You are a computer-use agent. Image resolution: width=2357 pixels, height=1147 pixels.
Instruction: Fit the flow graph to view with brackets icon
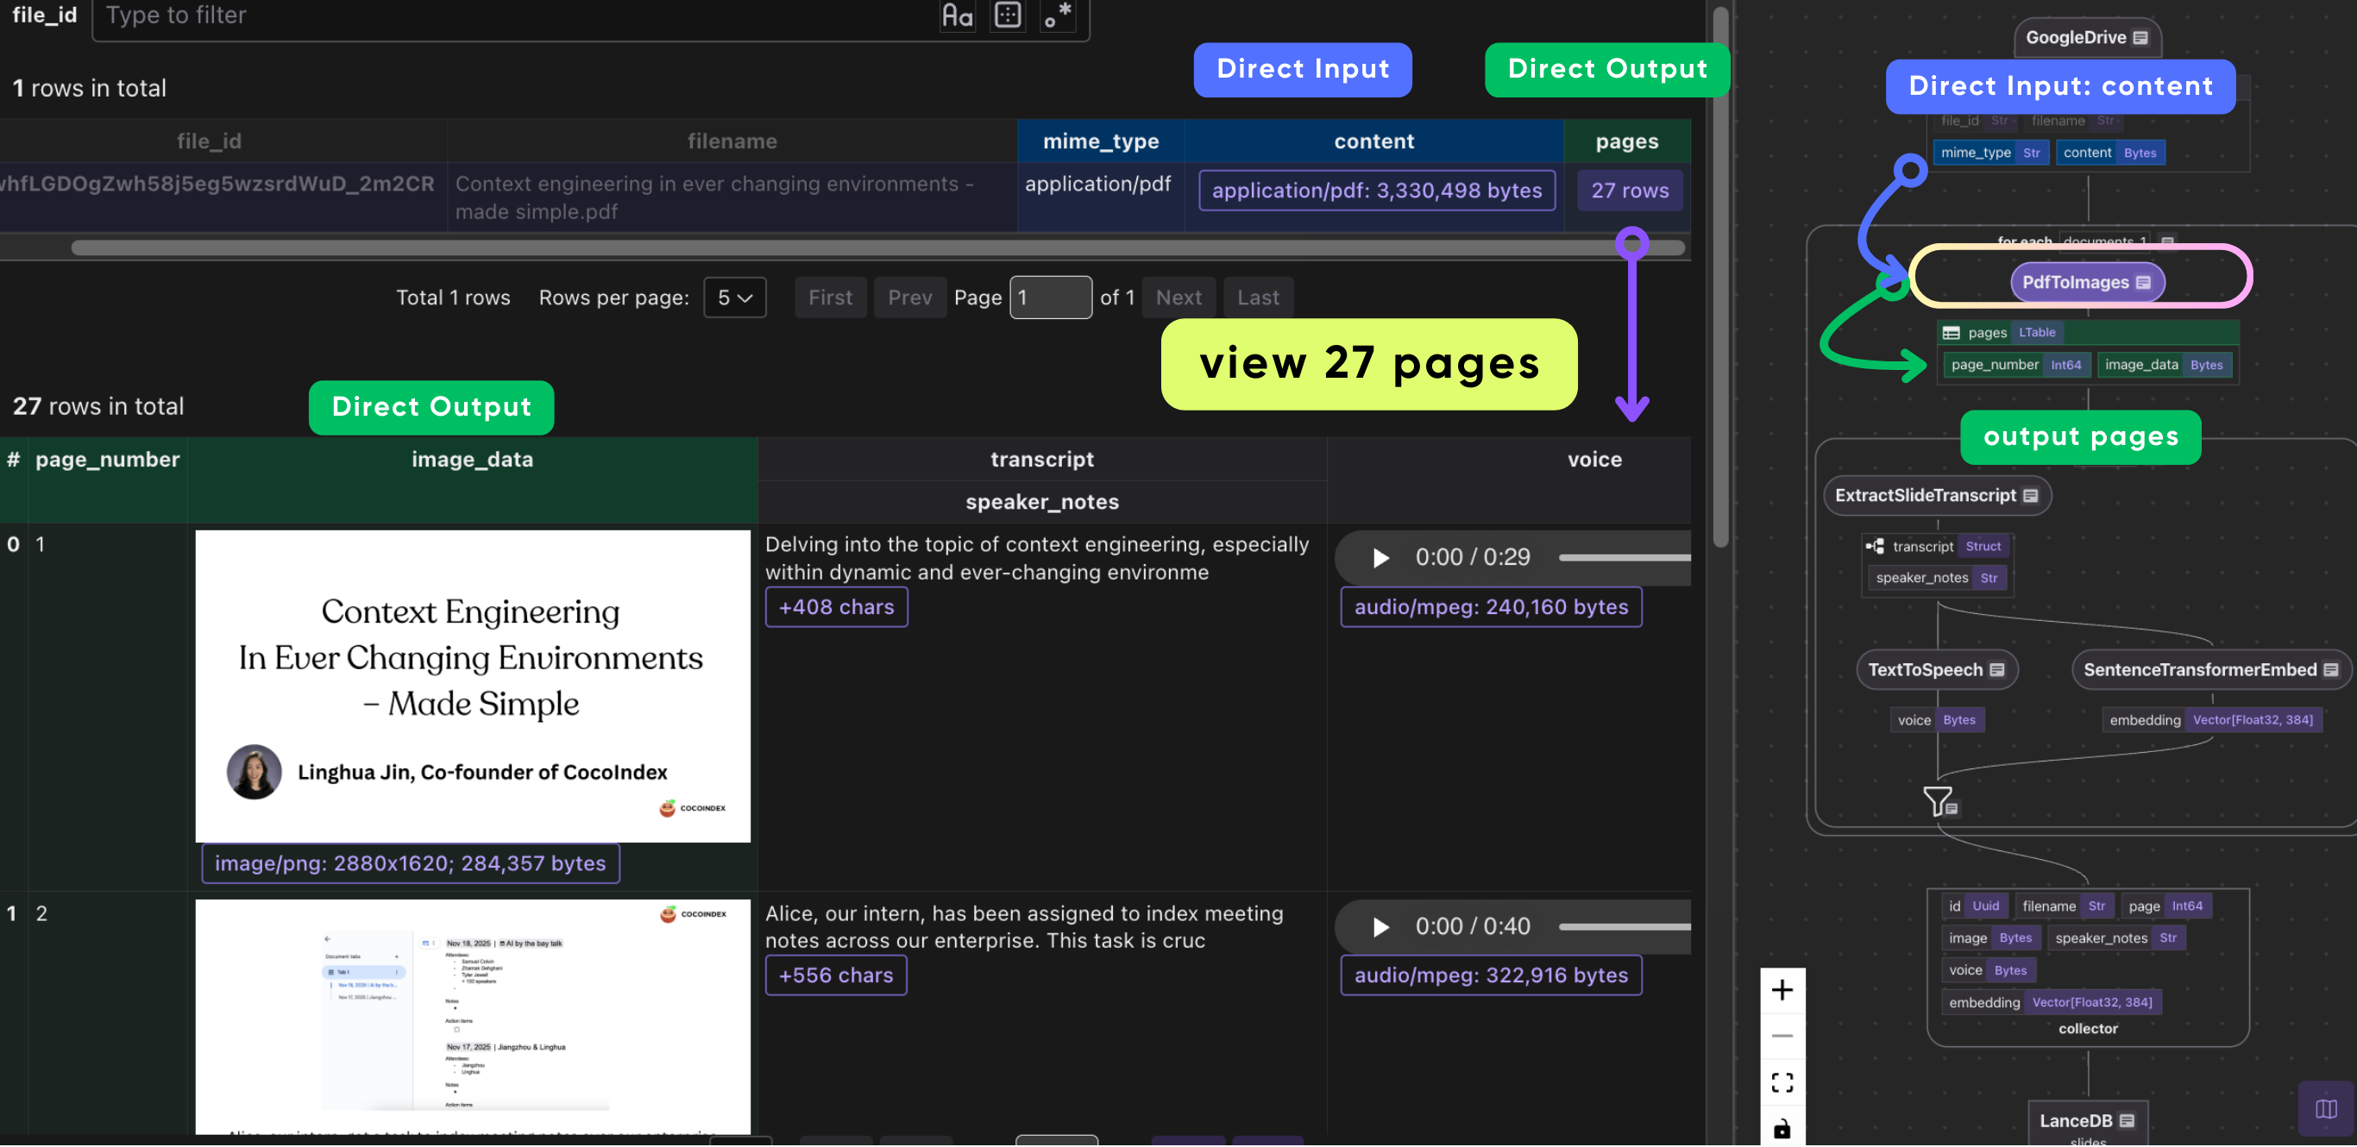tap(1782, 1081)
